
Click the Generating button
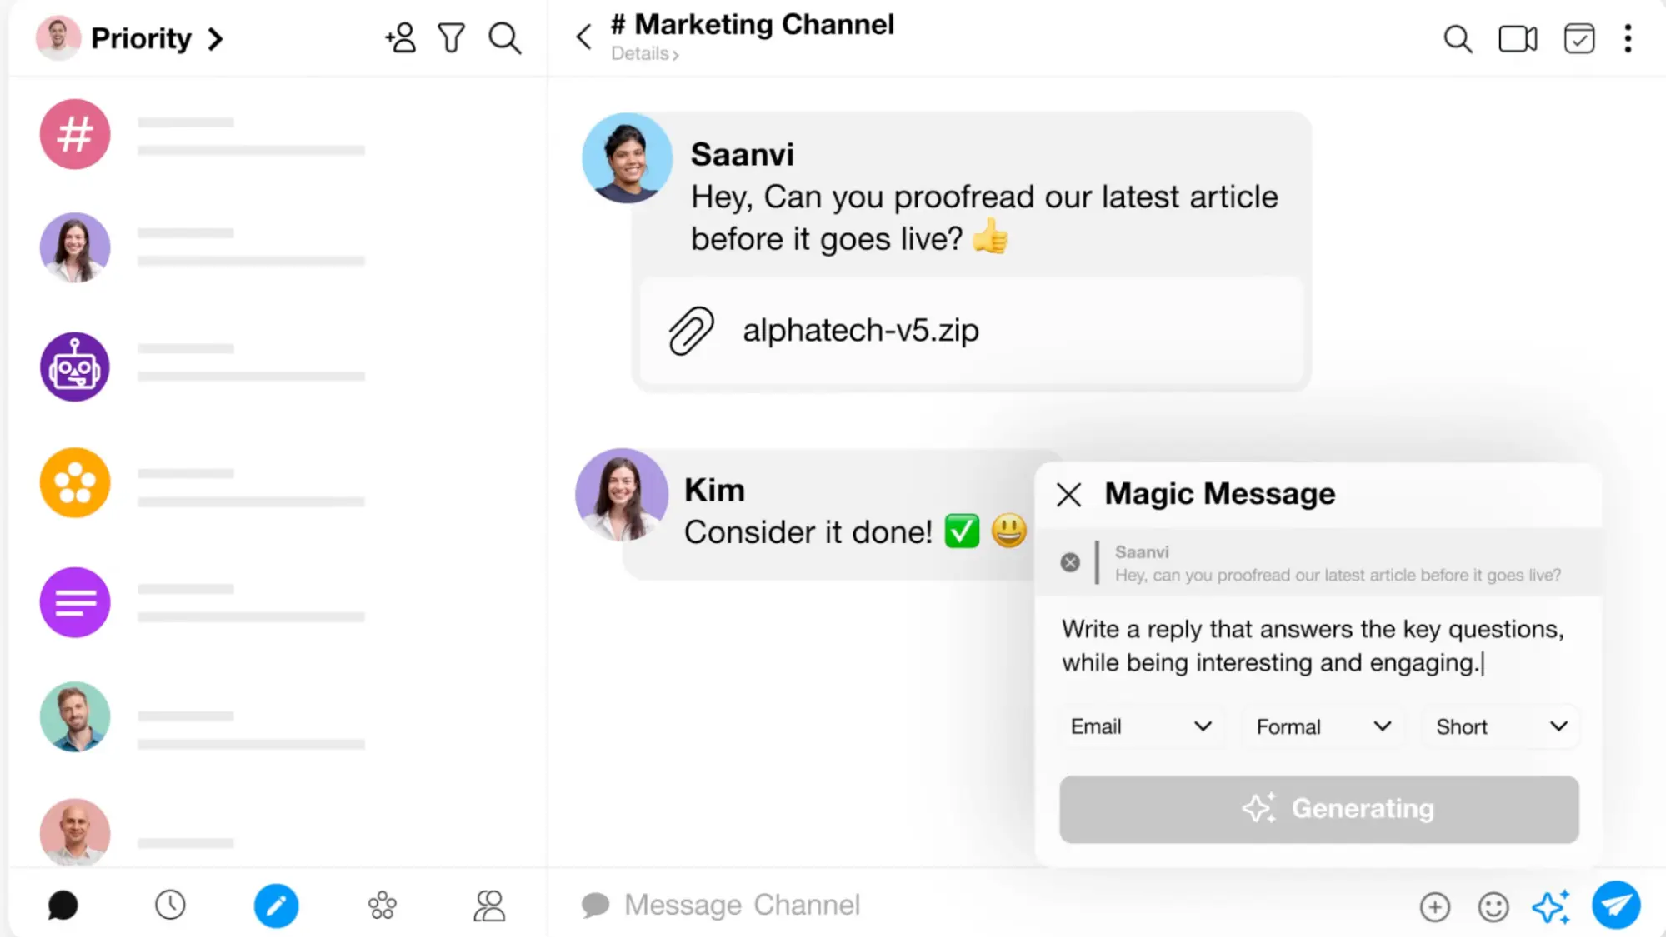[x=1318, y=809]
